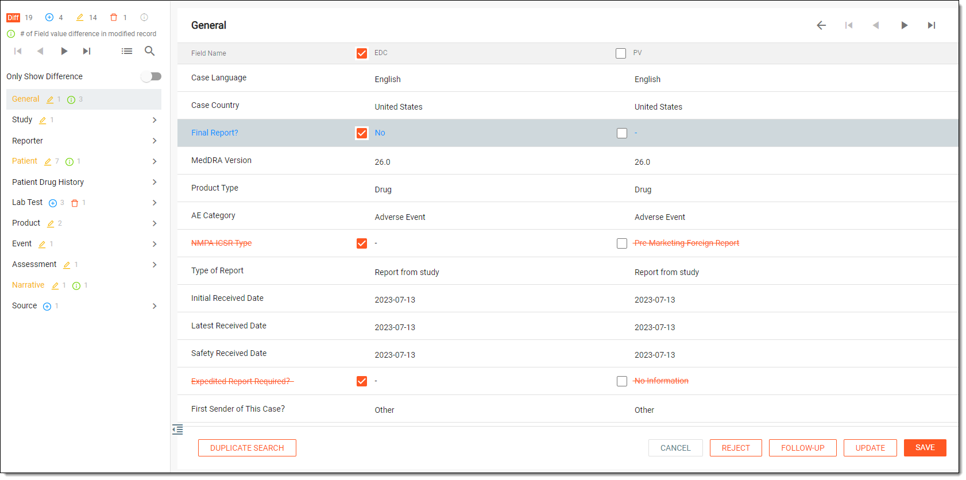Image resolution: width=966 pixels, height=480 pixels.
Task: Expand Product chevron arrow
Action: 154,223
